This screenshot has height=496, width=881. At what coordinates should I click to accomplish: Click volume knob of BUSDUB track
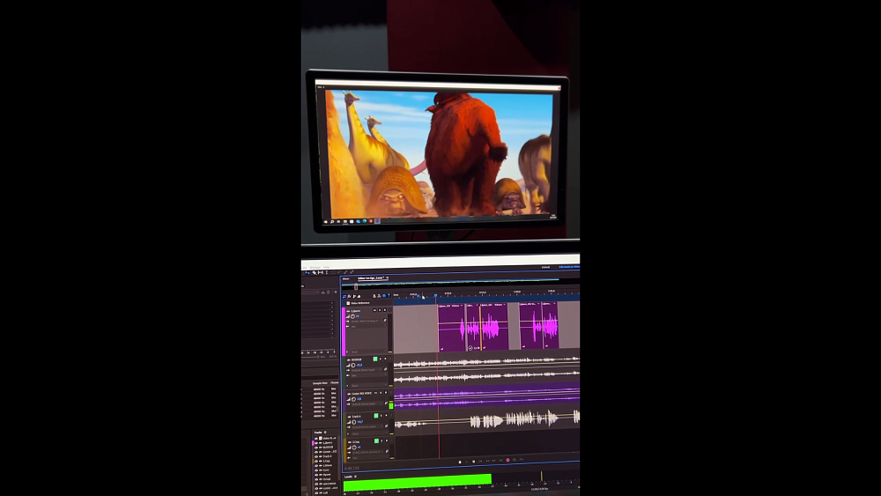click(353, 365)
